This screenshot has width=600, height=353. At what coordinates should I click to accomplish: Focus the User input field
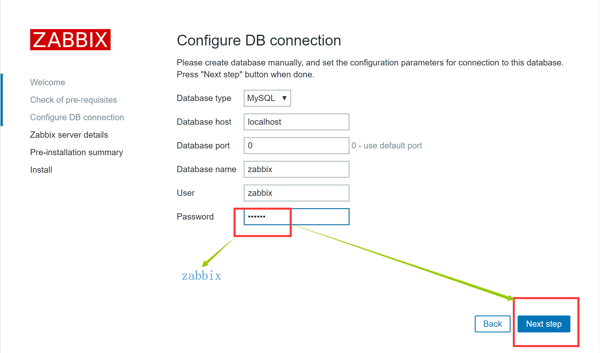296,193
